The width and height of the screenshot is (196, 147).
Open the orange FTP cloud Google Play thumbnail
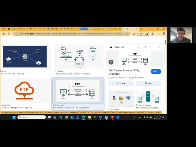(24, 91)
